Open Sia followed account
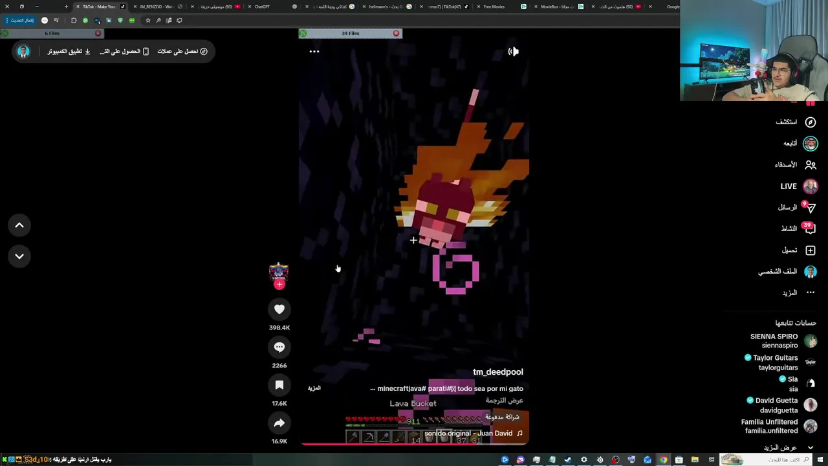 click(x=799, y=384)
